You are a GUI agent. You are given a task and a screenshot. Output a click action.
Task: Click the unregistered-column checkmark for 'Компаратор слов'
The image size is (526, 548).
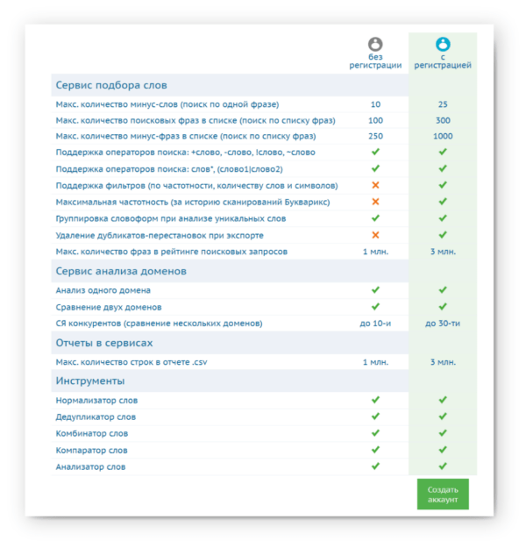tap(375, 450)
